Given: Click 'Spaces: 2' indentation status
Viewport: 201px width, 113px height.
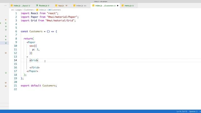Looking at the screenshot, I should 193,111.
